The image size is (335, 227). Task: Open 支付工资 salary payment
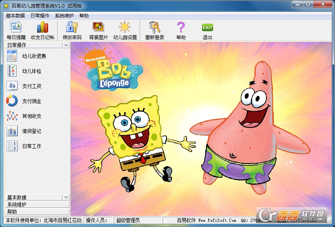point(32,86)
